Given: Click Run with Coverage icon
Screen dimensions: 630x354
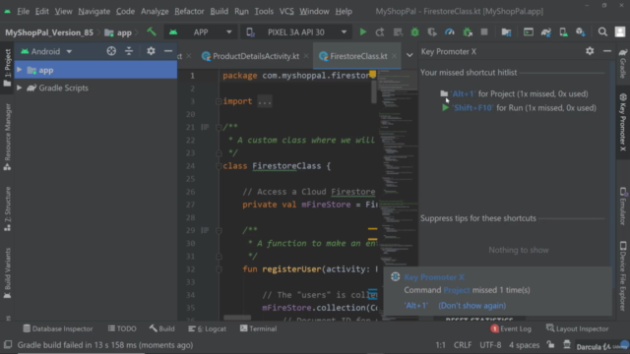Looking at the screenshot, I should click(x=432, y=32).
